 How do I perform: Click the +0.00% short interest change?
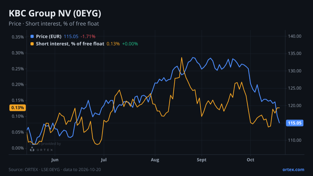click(x=130, y=44)
